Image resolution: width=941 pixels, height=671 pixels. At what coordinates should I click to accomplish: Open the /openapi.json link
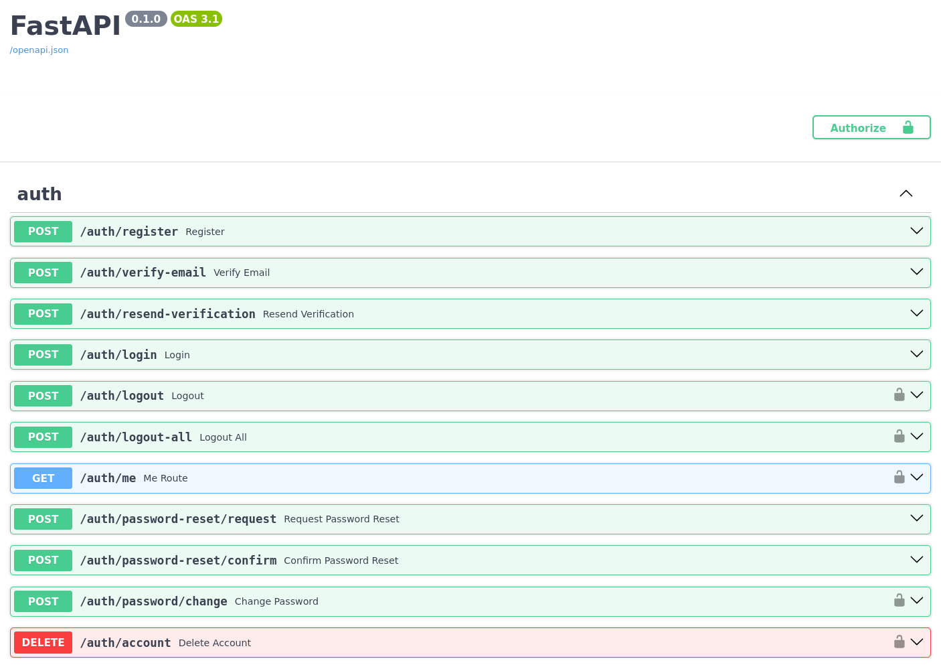[39, 50]
